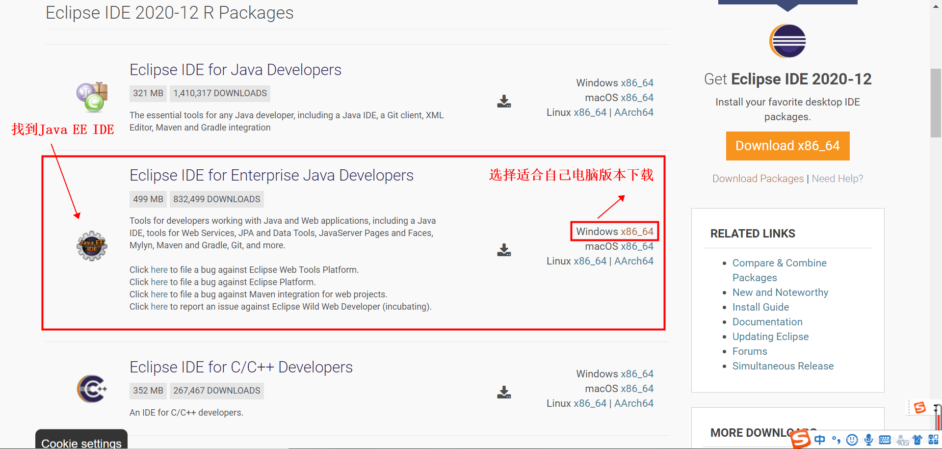Open Sogou skin shirt icon
This screenshot has width=942, height=449.
coord(917,440)
